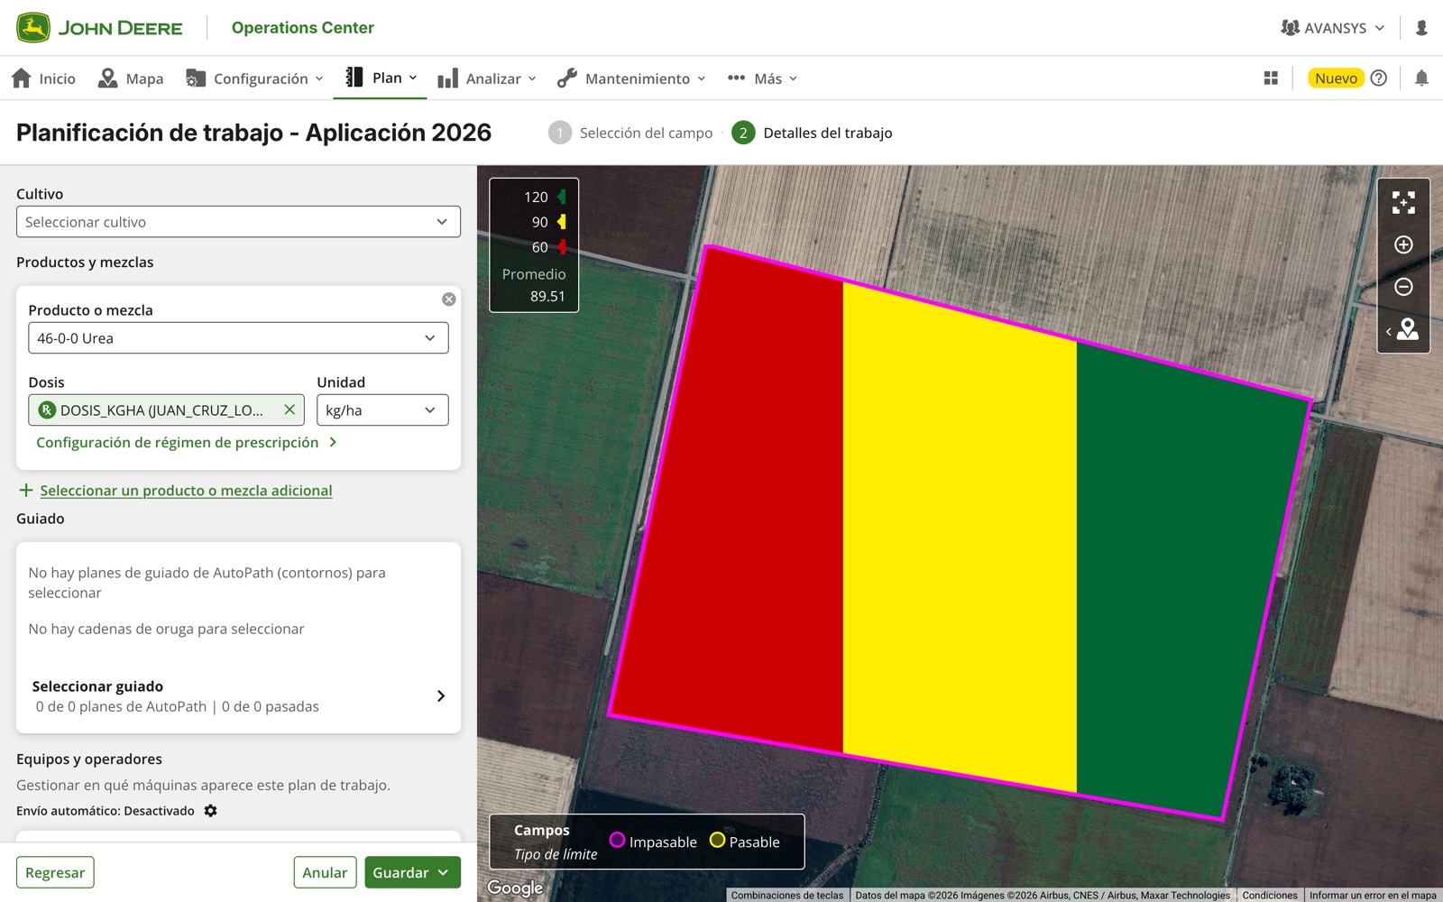Open the user profile icon

1421,28
